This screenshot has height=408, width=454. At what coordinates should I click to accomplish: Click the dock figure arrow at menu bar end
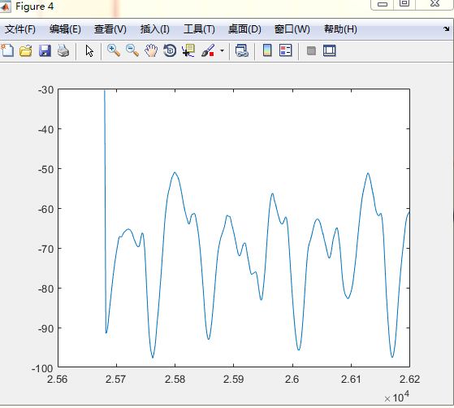446,28
